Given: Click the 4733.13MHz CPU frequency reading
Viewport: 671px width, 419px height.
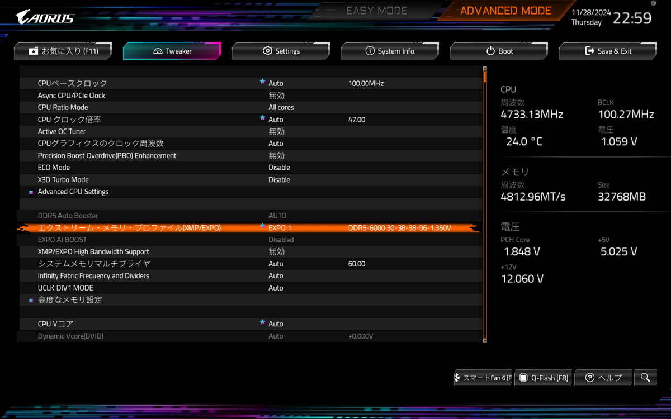Looking at the screenshot, I should (532, 115).
